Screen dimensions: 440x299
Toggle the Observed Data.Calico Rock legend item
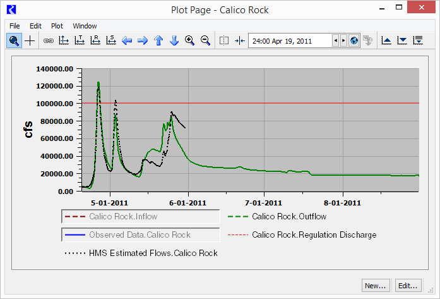141,235
